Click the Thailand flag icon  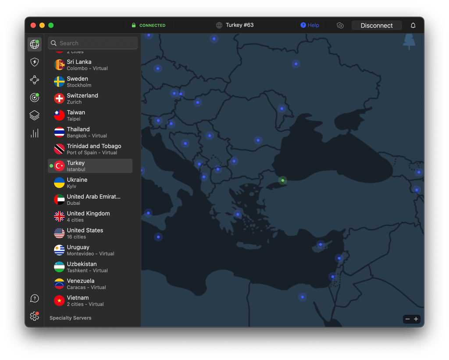[59, 132]
